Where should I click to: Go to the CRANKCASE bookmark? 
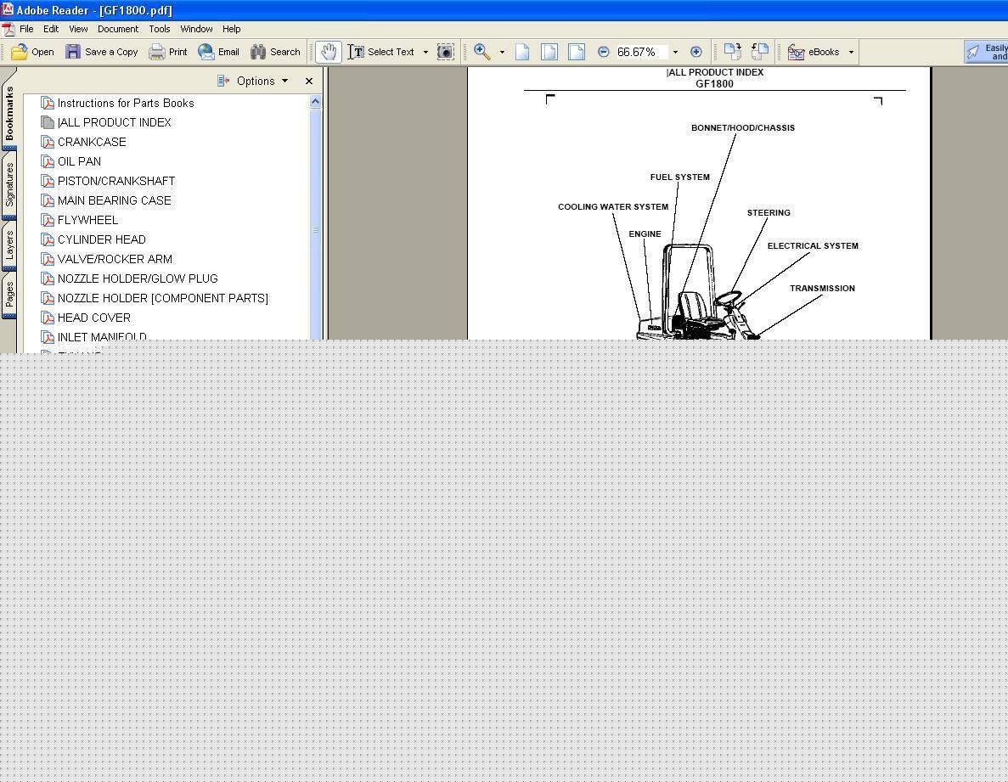point(92,142)
